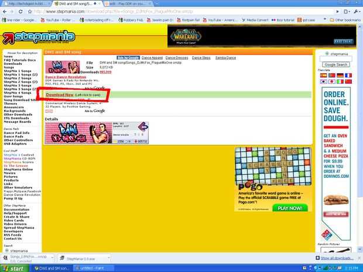Select the stepmania search radio button in the right panel
363x272 pixels.
(x=327, y=54)
